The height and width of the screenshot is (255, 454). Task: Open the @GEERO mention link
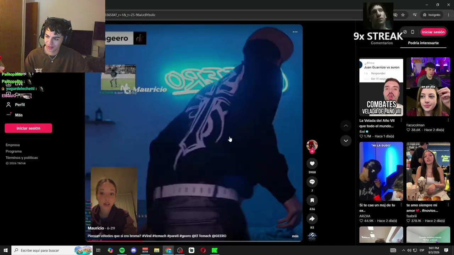[x=219, y=236]
